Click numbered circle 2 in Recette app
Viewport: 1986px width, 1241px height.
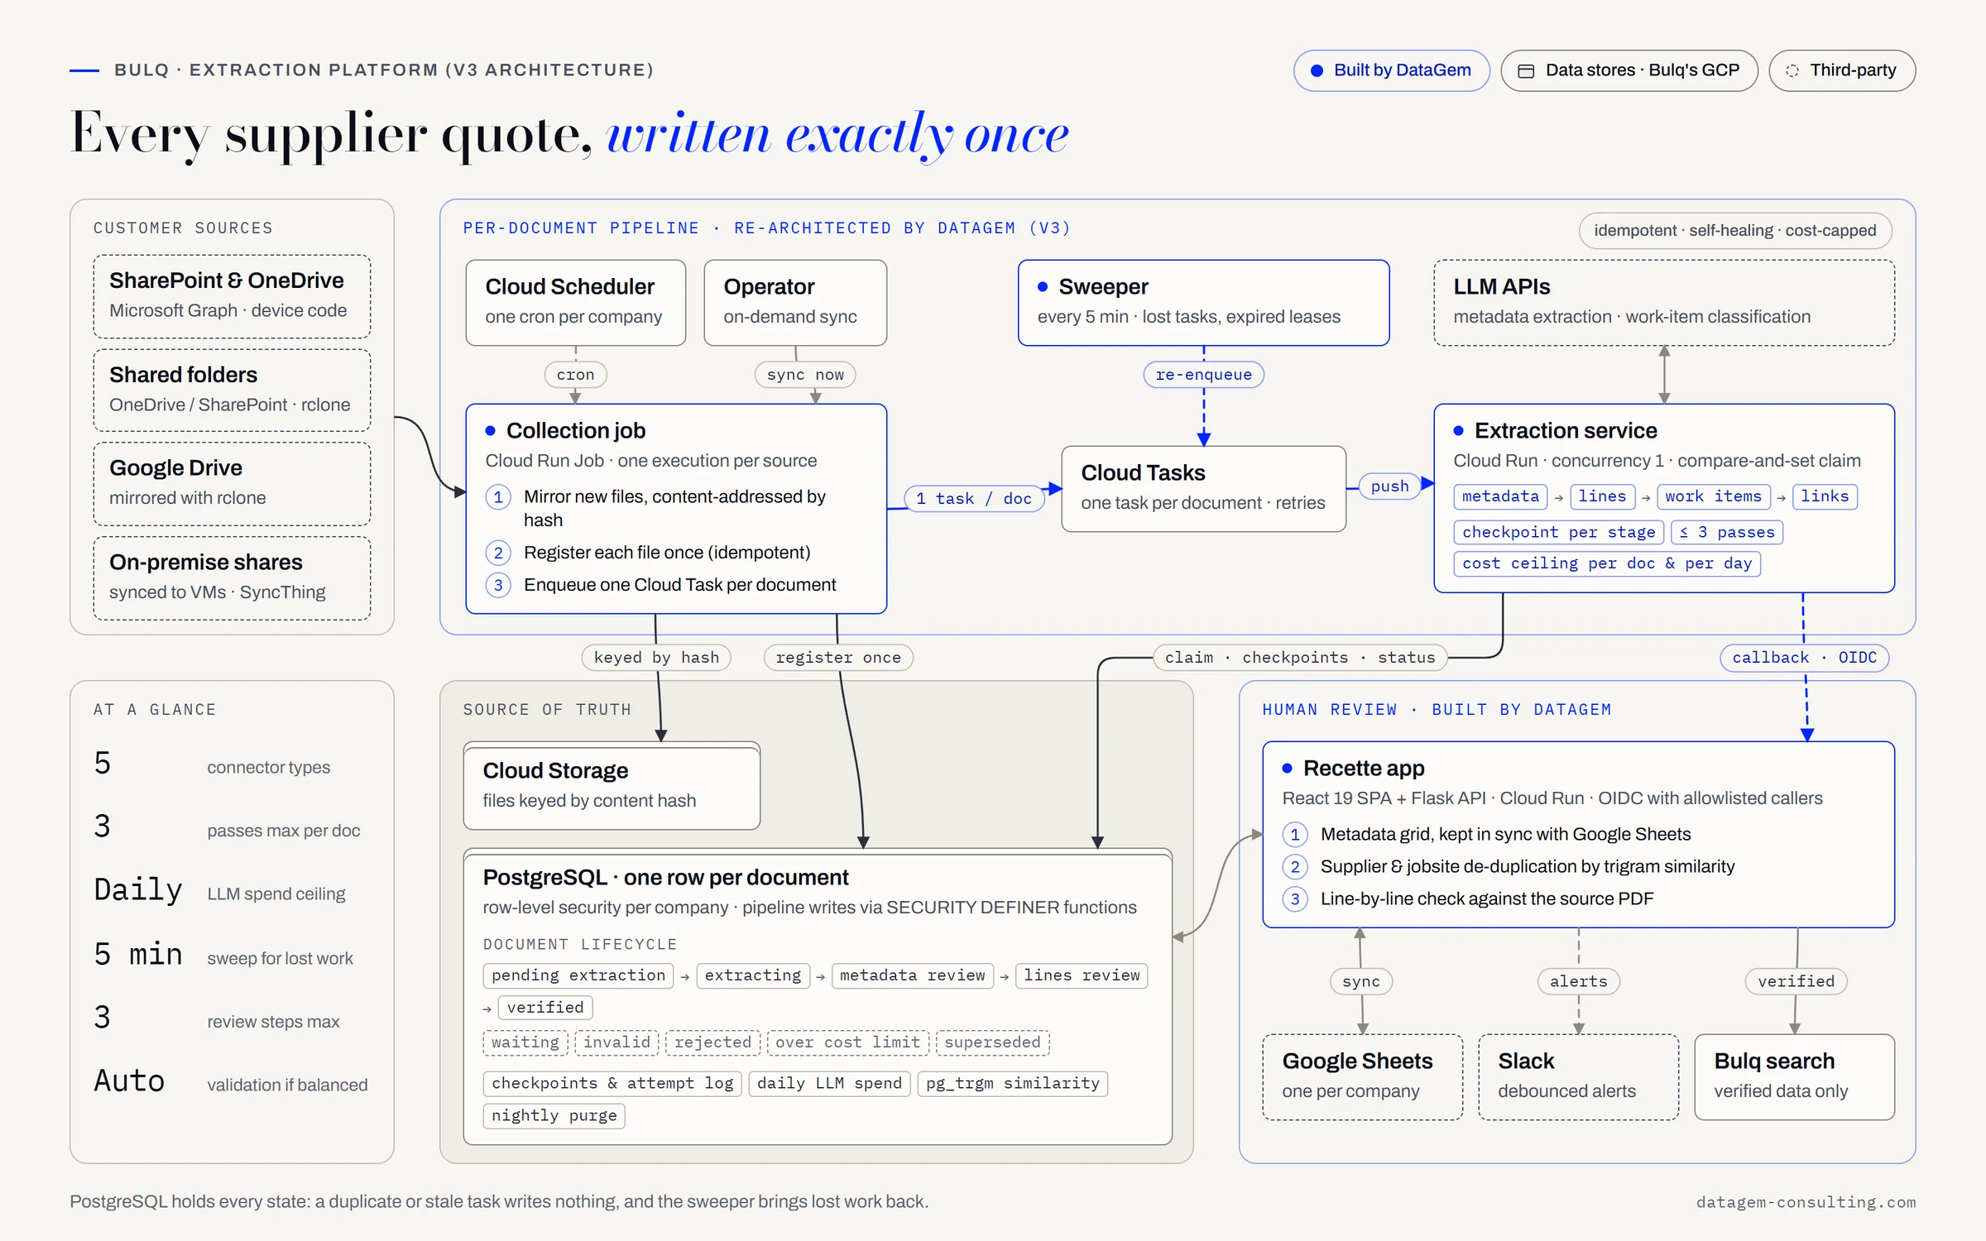pyautogui.click(x=1295, y=866)
